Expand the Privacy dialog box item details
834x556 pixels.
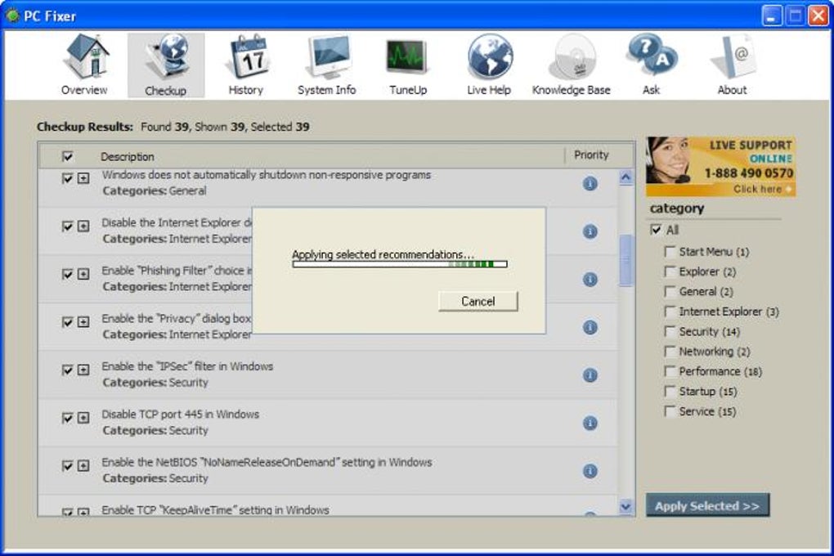[x=83, y=322]
